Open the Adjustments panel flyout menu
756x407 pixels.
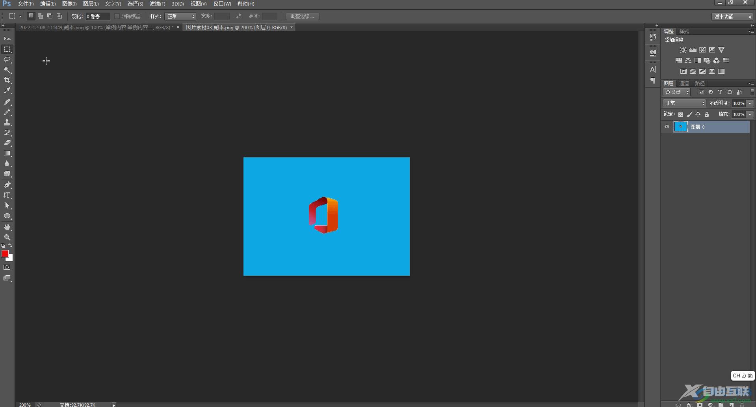(751, 31)
